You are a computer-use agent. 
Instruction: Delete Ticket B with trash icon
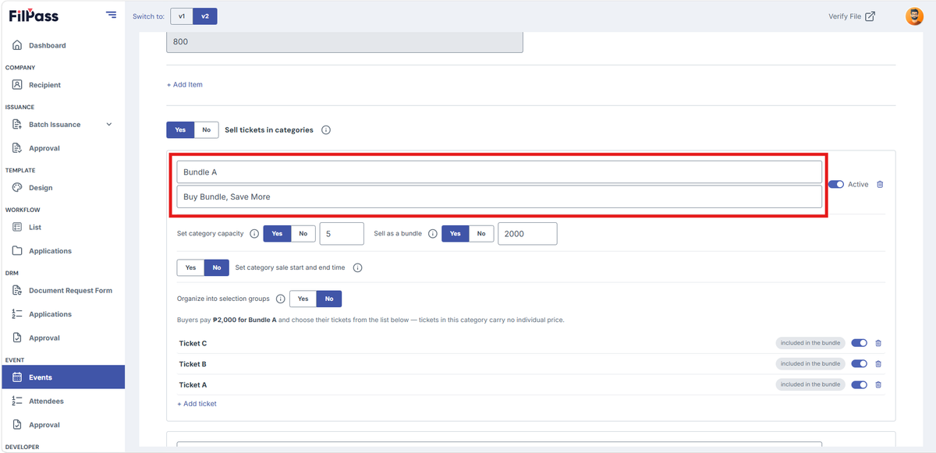878,364
